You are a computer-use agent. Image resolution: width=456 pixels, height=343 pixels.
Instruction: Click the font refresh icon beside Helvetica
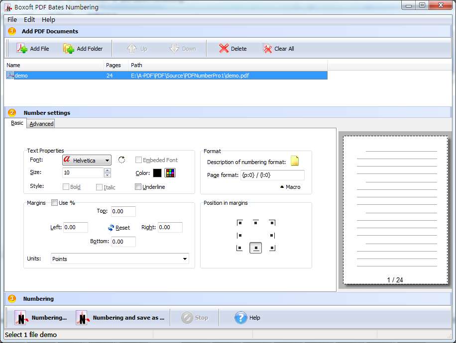click(121, 160)
